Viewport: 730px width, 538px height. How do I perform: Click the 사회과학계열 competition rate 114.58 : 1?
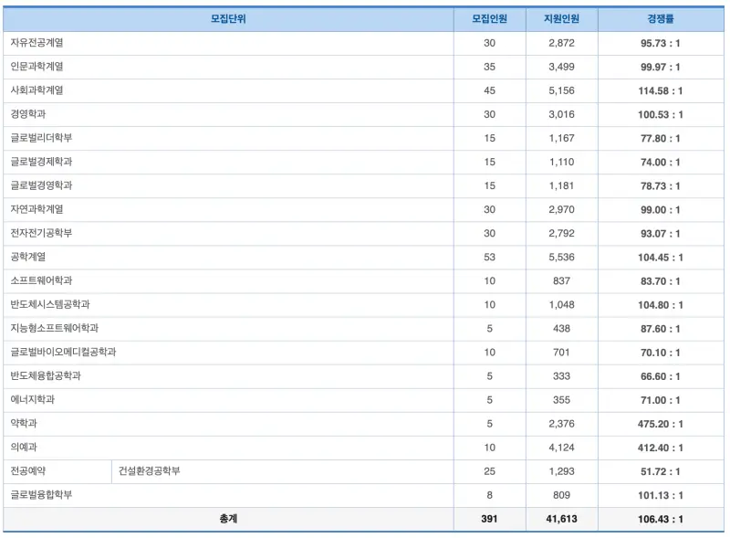(660, 91)
